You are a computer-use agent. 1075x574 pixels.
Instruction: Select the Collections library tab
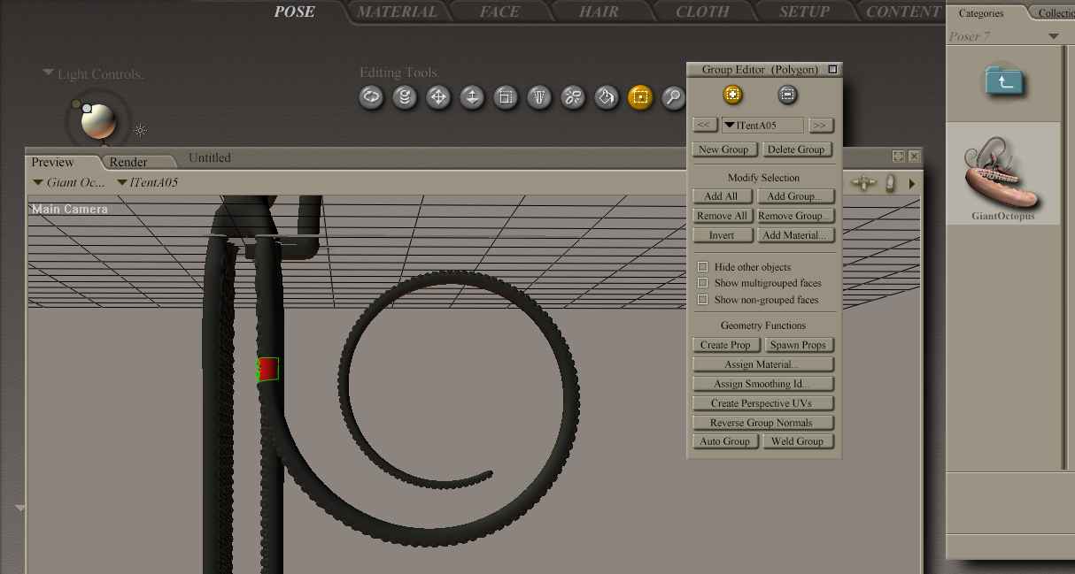tap(1056, 13)
